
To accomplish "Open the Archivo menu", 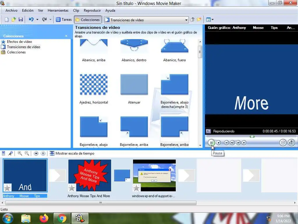I will [11, 10].
